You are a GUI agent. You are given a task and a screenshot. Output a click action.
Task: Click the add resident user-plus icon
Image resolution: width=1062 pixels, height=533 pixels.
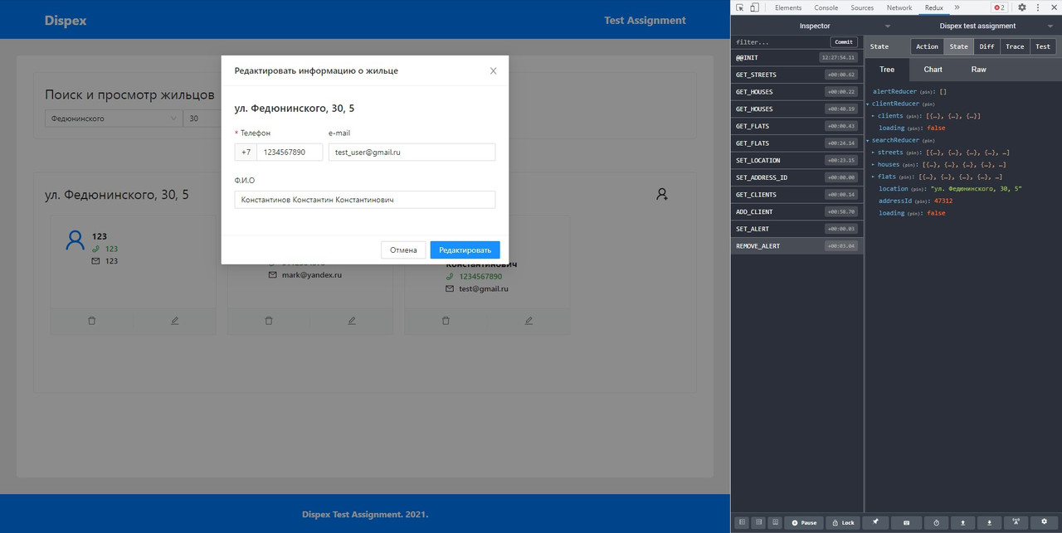coord(662,194)
